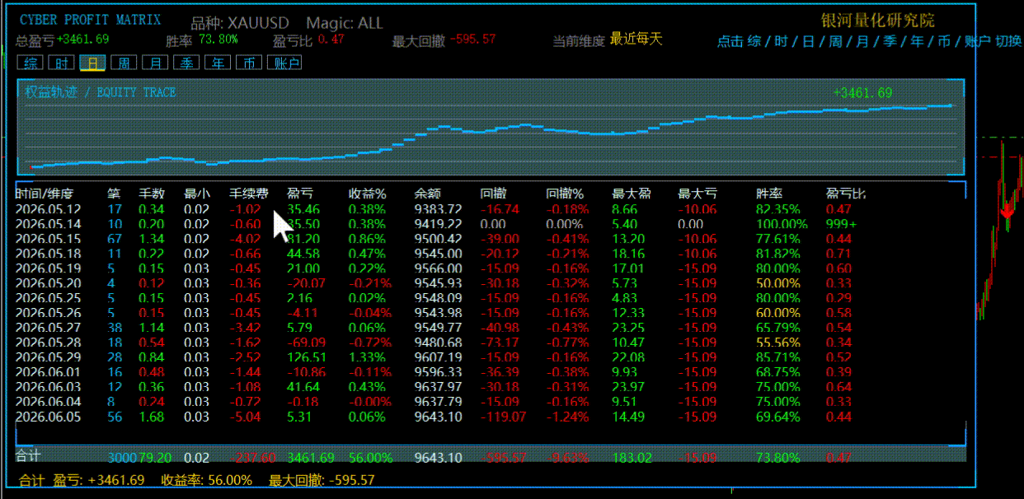Screen dimensions: 1024x499
Task: Select the 2026.05.18 row date
Action: 49,254
